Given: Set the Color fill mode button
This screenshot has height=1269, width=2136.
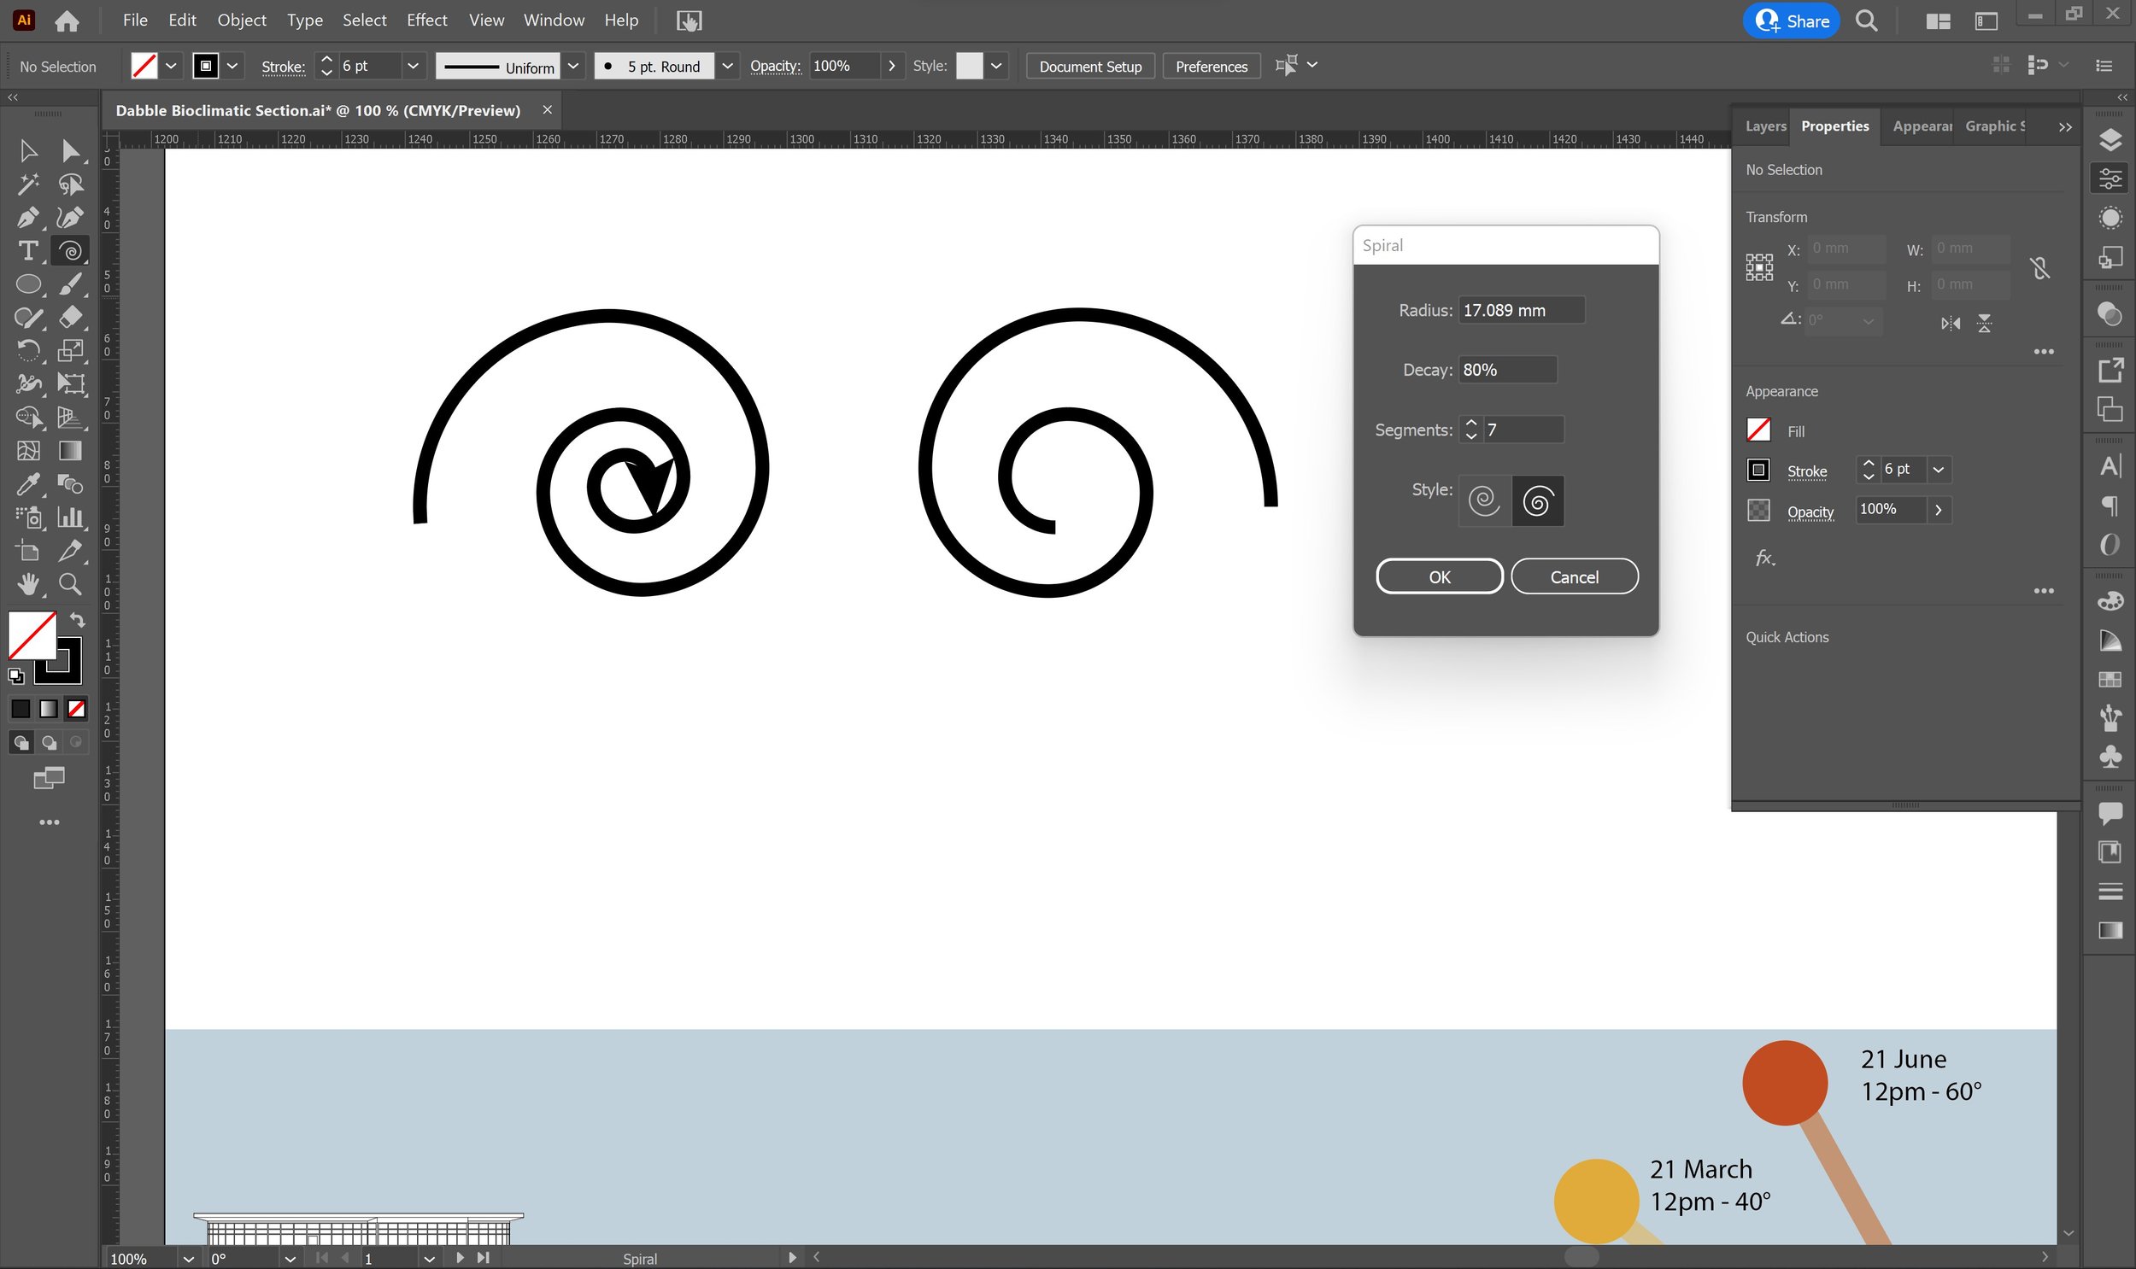Looking at the screenshot, I should pyautogui.click(x=21, y=709).
